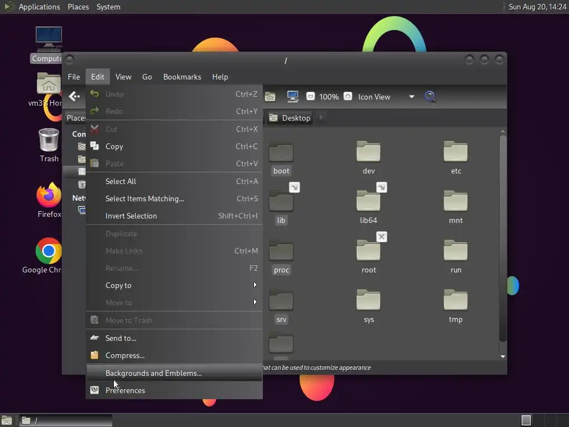Screen dimensions: 569x427
Task: Click the scrollbar down arrow
Action: [502, 356]
